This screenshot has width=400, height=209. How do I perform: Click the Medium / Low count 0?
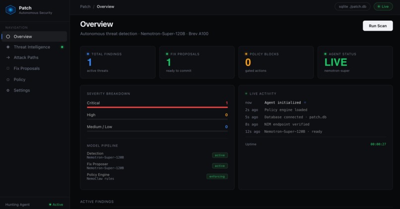(226, 127)
